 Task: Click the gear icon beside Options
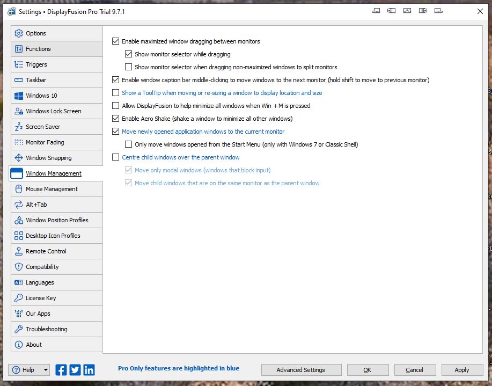tap(19, 33)
